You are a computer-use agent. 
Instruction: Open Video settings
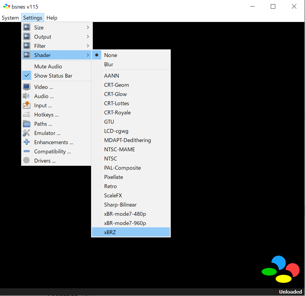tap(57, 87)
